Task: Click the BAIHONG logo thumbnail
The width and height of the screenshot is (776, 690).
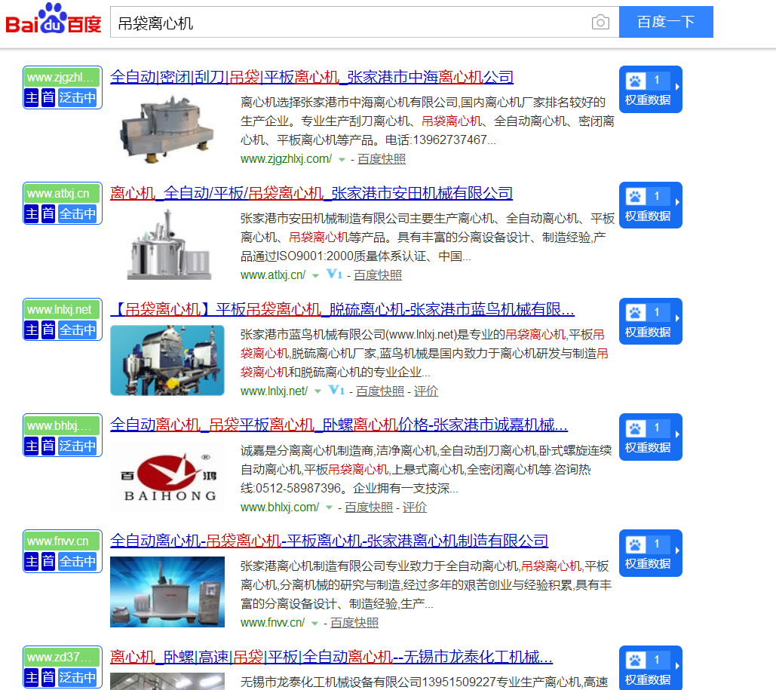Action: point(167,476)
